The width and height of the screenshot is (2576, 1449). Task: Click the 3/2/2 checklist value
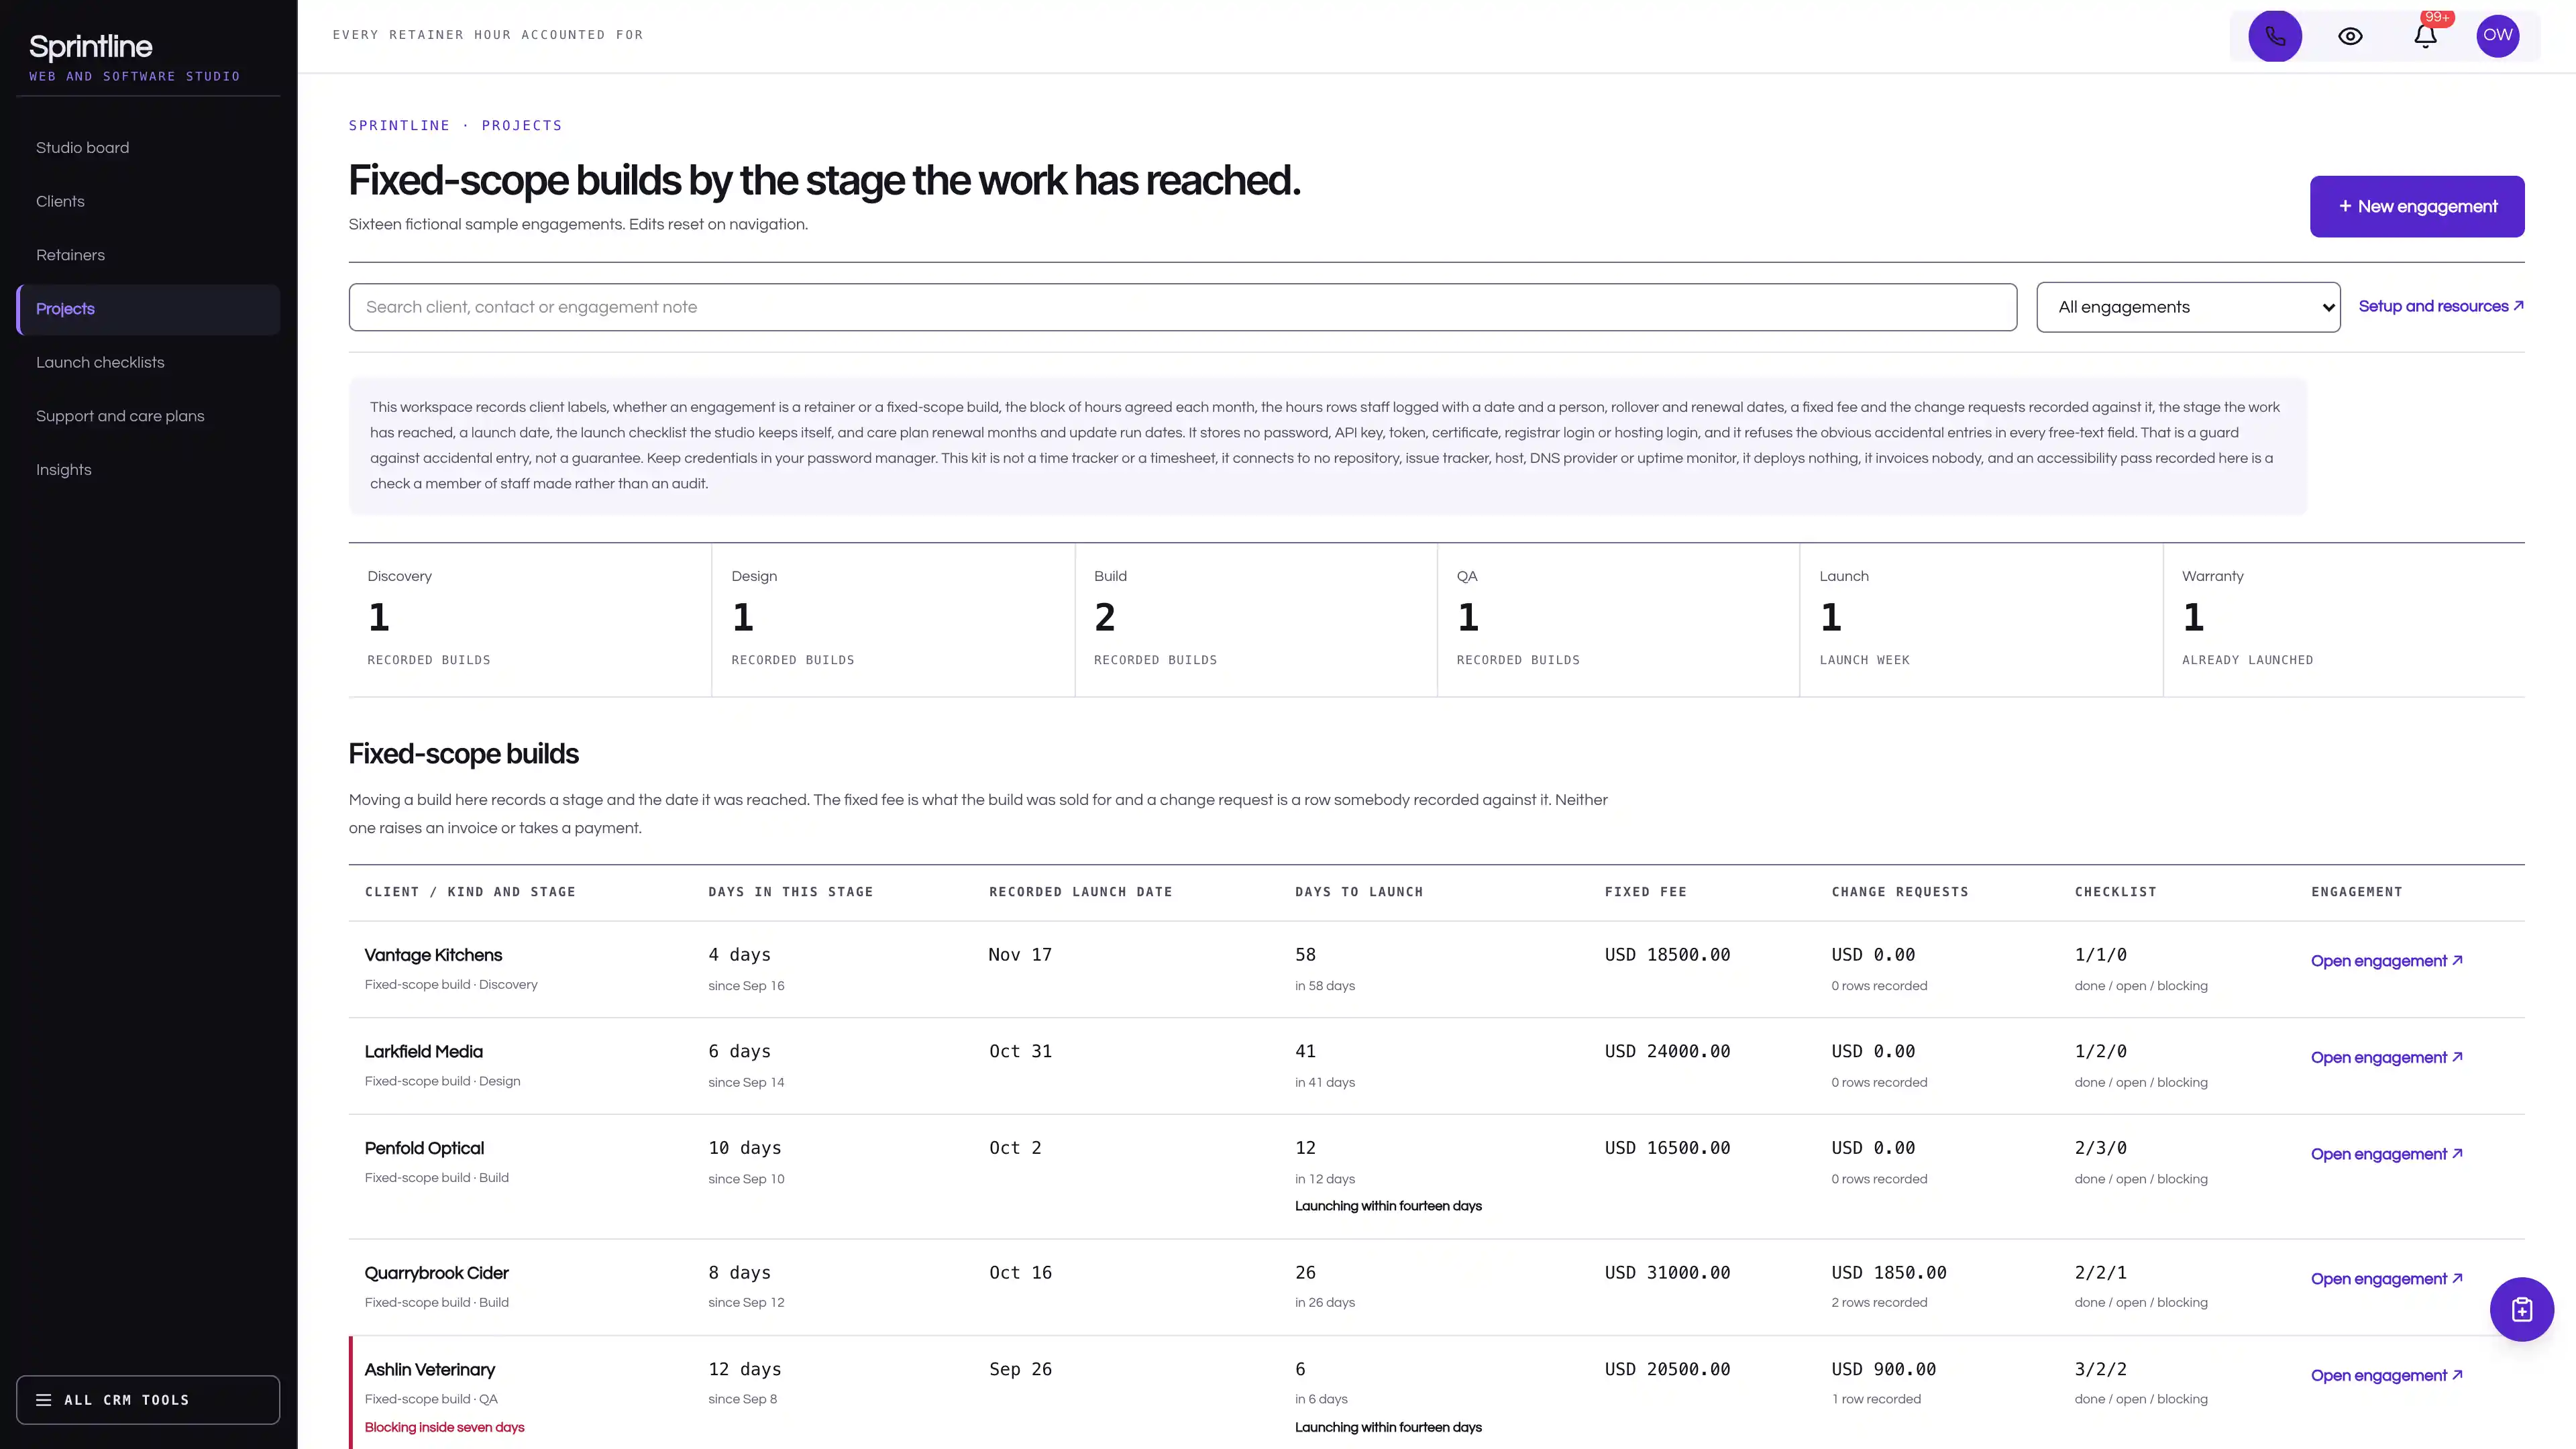(2100, 1370)
